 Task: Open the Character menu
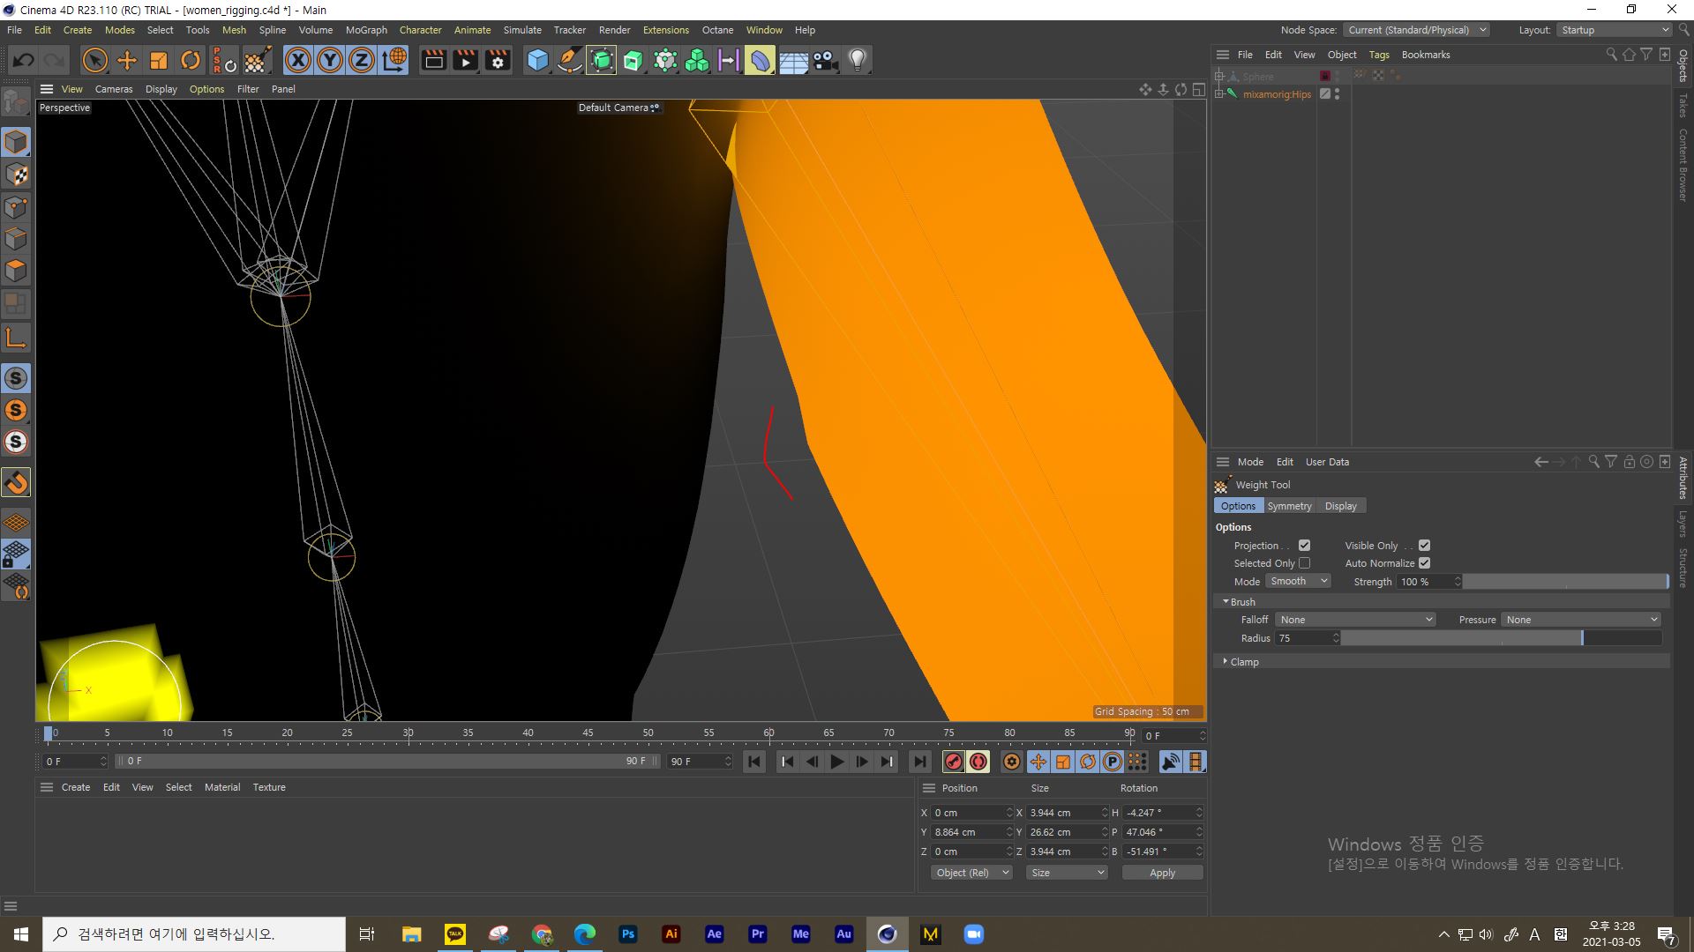coord(420,30)
